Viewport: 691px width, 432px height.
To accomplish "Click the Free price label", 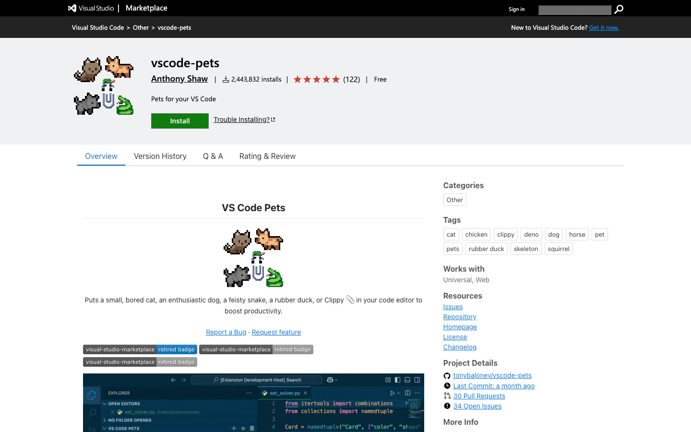I will [x=380, y=79].
